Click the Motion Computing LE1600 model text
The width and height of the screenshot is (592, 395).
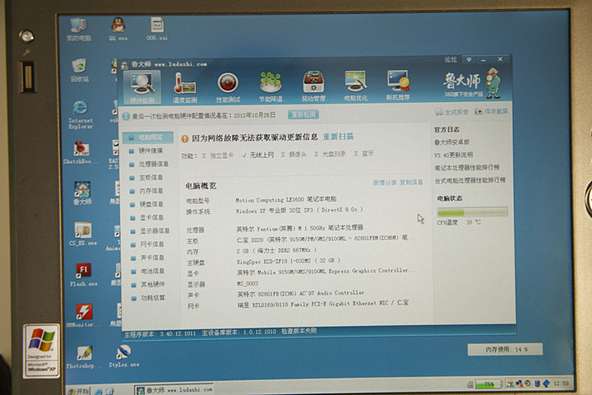point(286,200)
